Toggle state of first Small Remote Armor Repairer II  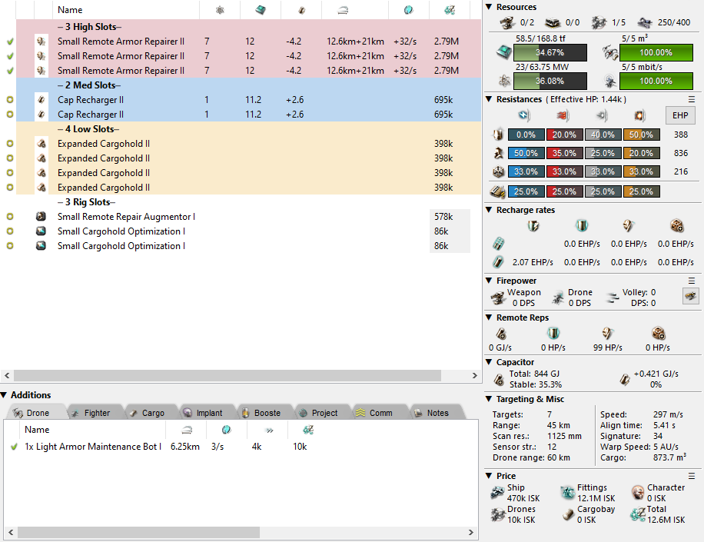[10, 42]
